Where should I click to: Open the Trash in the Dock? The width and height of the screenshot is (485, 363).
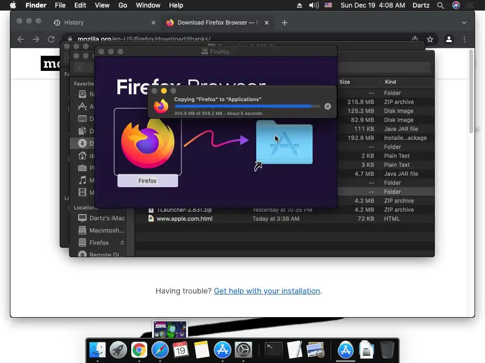point(387,350)
